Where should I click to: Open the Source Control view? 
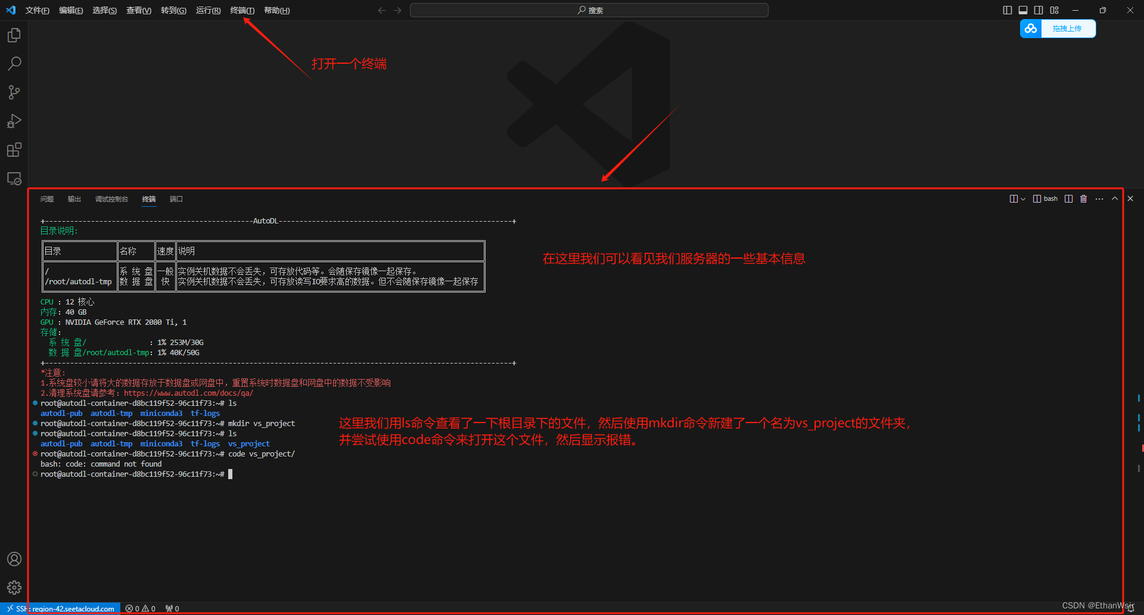click(14, 92)
